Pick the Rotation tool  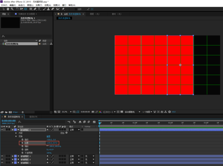[x=17, y=9]
